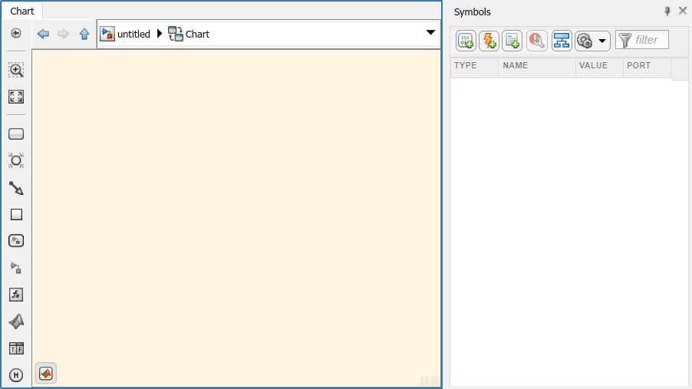The height and width of the screenshot is (389, 692).
Task: Click the funnel filter icon
Action: pyautogui.click(x=625, y=41)
